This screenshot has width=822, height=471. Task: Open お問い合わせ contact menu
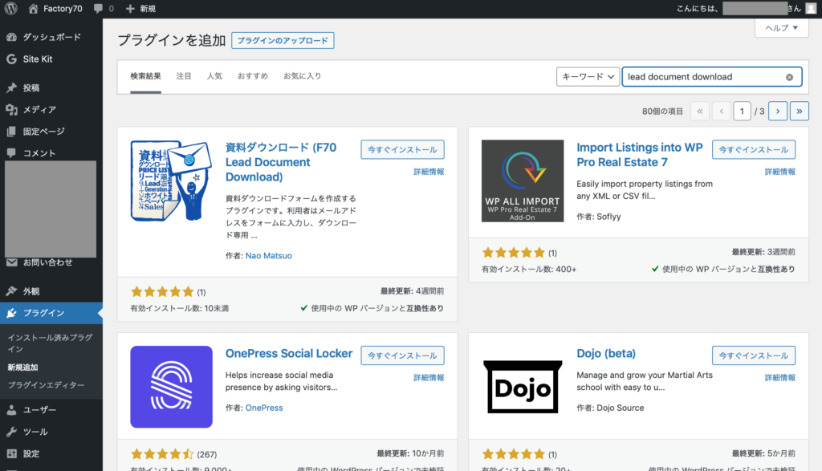[51, 262]
